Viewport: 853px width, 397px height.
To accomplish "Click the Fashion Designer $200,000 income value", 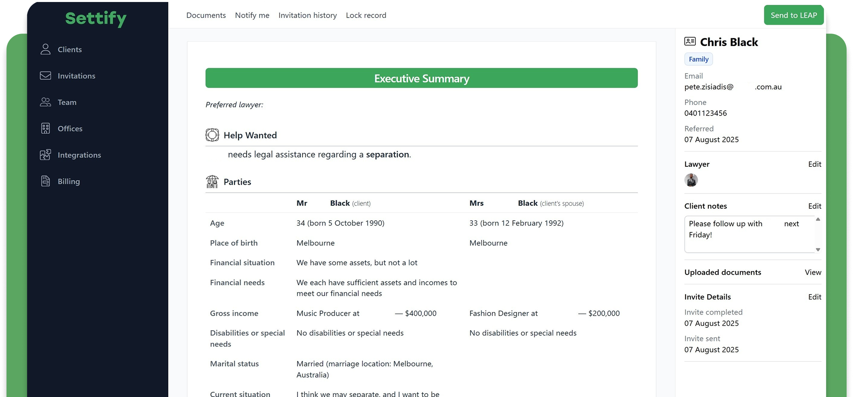I will pyautogui.click(x=545, y=313).
